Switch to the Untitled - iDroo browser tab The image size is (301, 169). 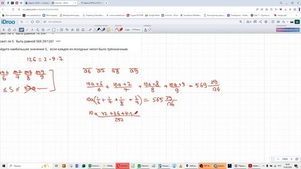click(64, 3)
